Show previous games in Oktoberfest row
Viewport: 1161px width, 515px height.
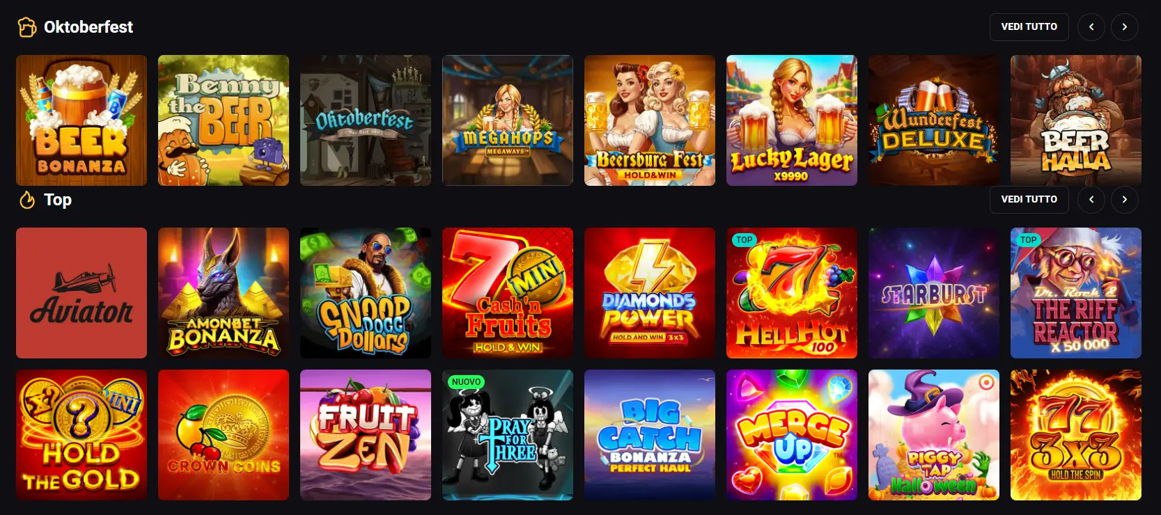tap(1091, 26)
